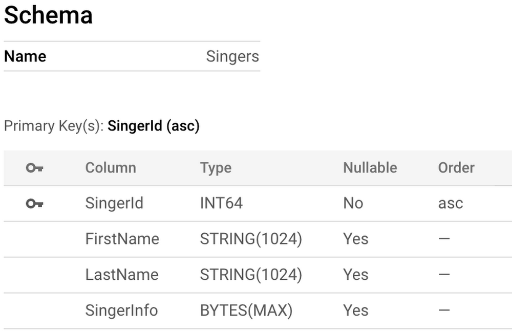Click the STRING(1024) type of LastName
Viewport: 512px width, 333px height.
pyautogui.click(x=251, y=275)
